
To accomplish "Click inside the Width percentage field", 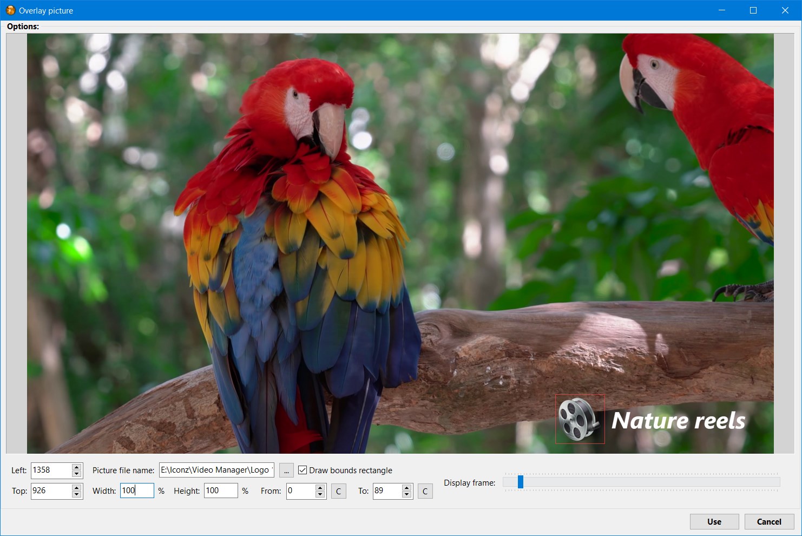I will (137, 491).
